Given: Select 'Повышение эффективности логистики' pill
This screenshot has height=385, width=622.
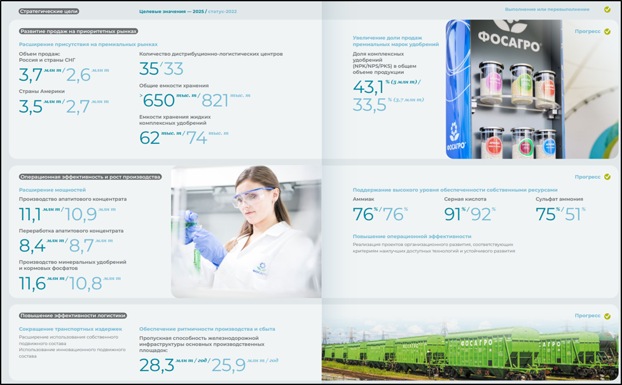Looking at the screenshot, I should (x=73, y=316).
